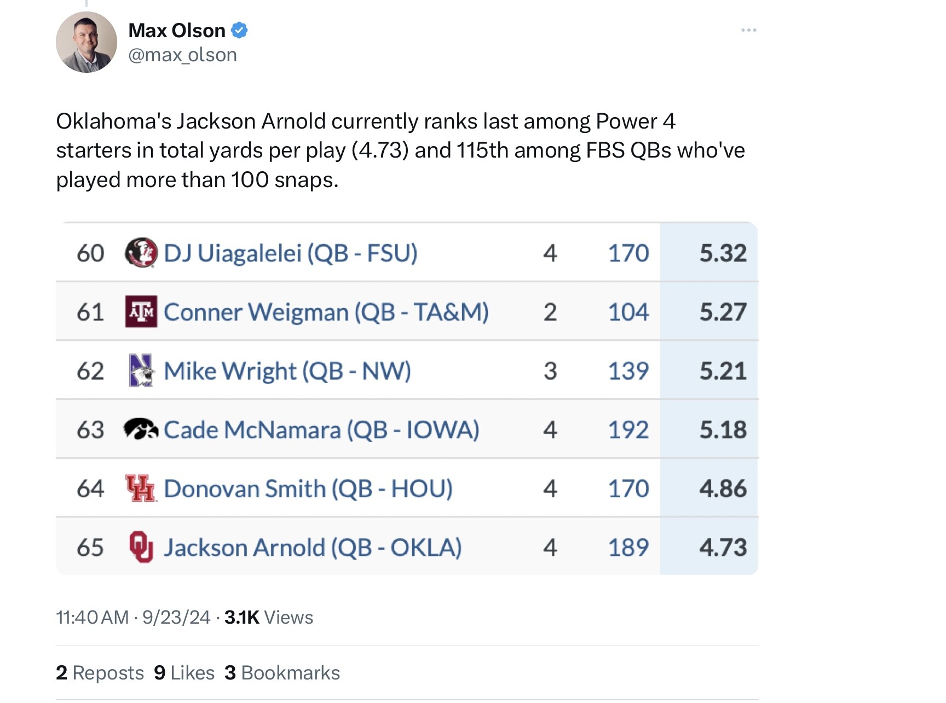The width and height of the screenshot is (946, 703).
Task: Click the Iowa Hawkeyes logo
Action: point(141,429)
